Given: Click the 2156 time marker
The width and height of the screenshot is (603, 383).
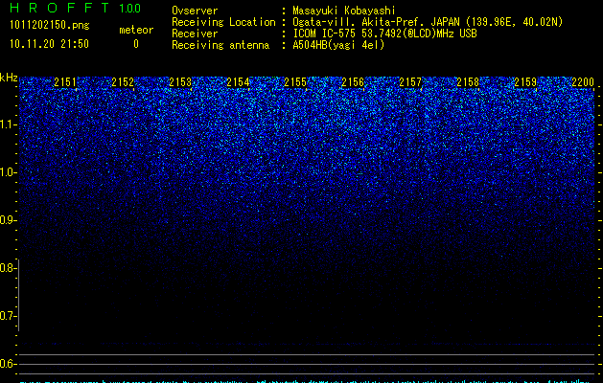Looking at the screenshot, I should pyautogui.click(x=353, y=82).
